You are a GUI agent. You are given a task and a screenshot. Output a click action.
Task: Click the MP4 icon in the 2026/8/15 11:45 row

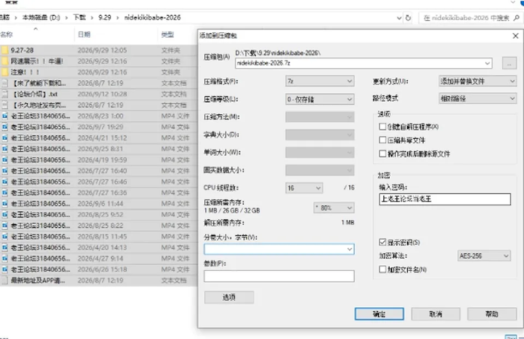(5, 237)
